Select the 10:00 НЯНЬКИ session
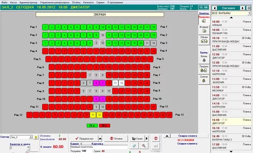 (x=232, y=24)
